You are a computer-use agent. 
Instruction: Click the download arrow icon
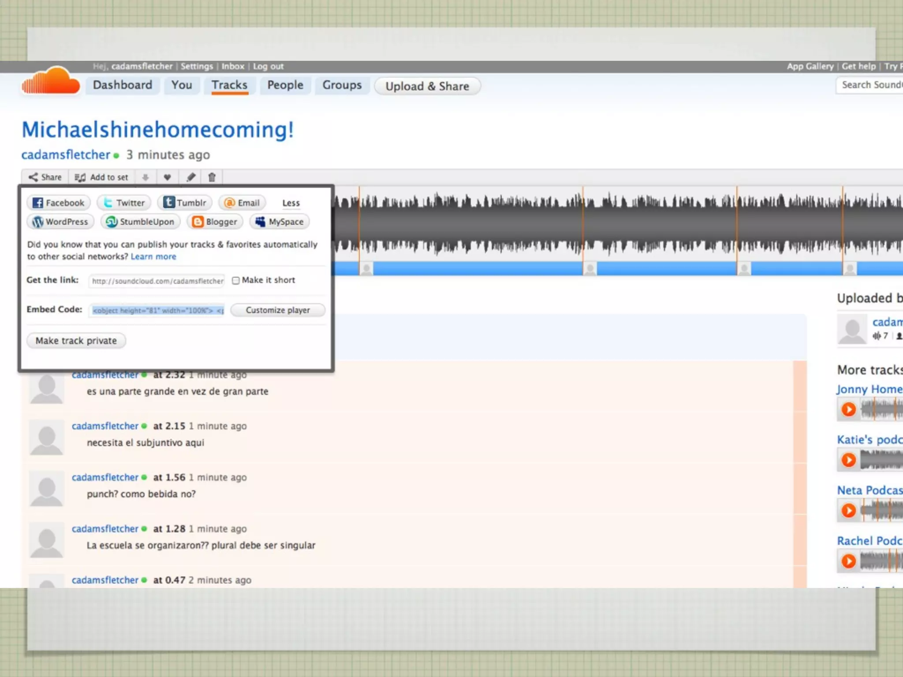[x=145, y=177]
